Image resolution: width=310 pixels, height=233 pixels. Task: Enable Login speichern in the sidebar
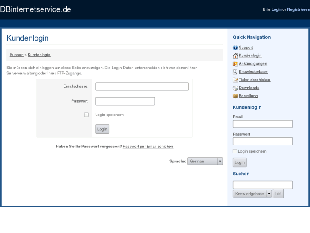coord(235,151)
